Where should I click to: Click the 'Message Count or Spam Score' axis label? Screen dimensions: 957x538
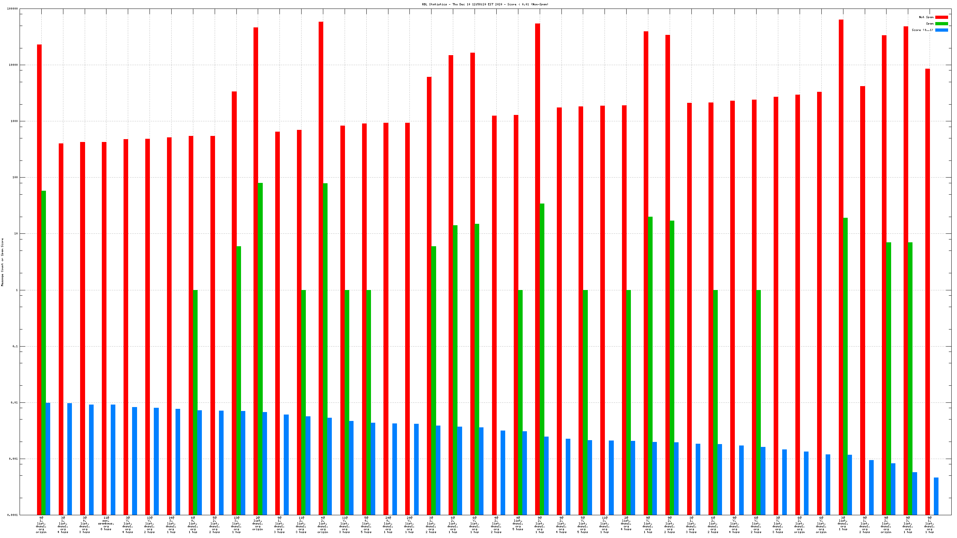pos(2,262)
